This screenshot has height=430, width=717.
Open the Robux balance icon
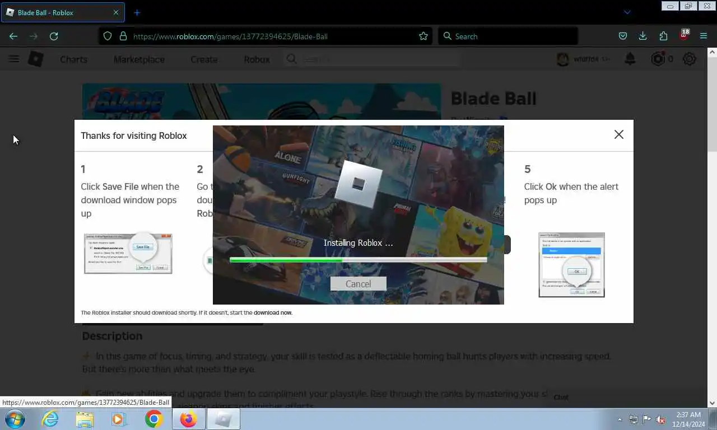click(x=658, y=59)
